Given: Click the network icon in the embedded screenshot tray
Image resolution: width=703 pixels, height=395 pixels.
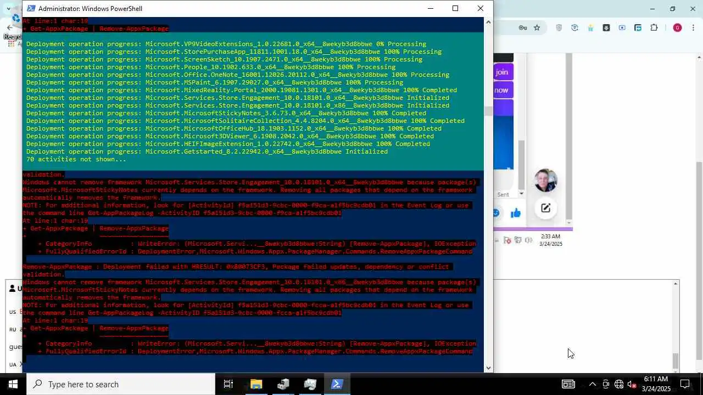Looking at the screenshot, I should [518, 240].
